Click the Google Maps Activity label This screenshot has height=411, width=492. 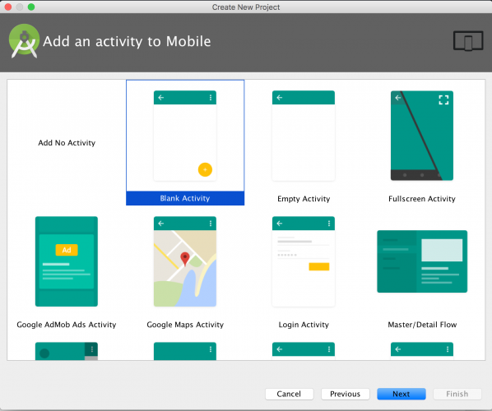pos(185,325)
